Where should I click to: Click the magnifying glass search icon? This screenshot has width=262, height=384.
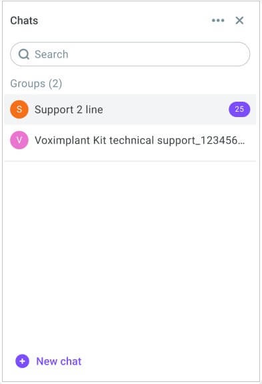(x=24, y=54)
